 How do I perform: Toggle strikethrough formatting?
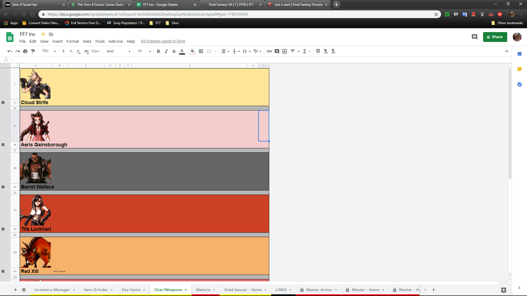point(174,51)
